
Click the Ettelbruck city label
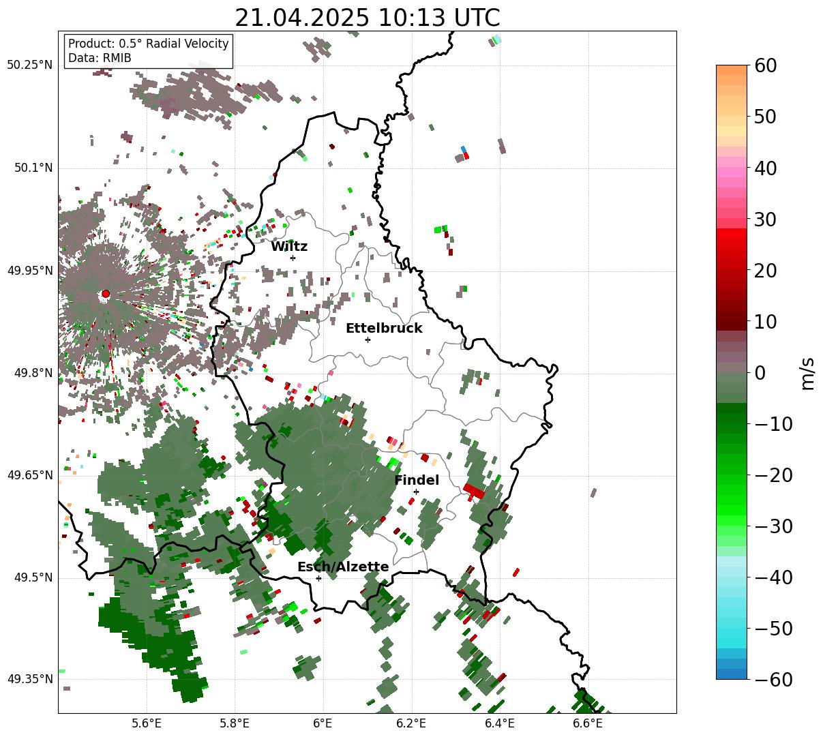pos(384,329)
